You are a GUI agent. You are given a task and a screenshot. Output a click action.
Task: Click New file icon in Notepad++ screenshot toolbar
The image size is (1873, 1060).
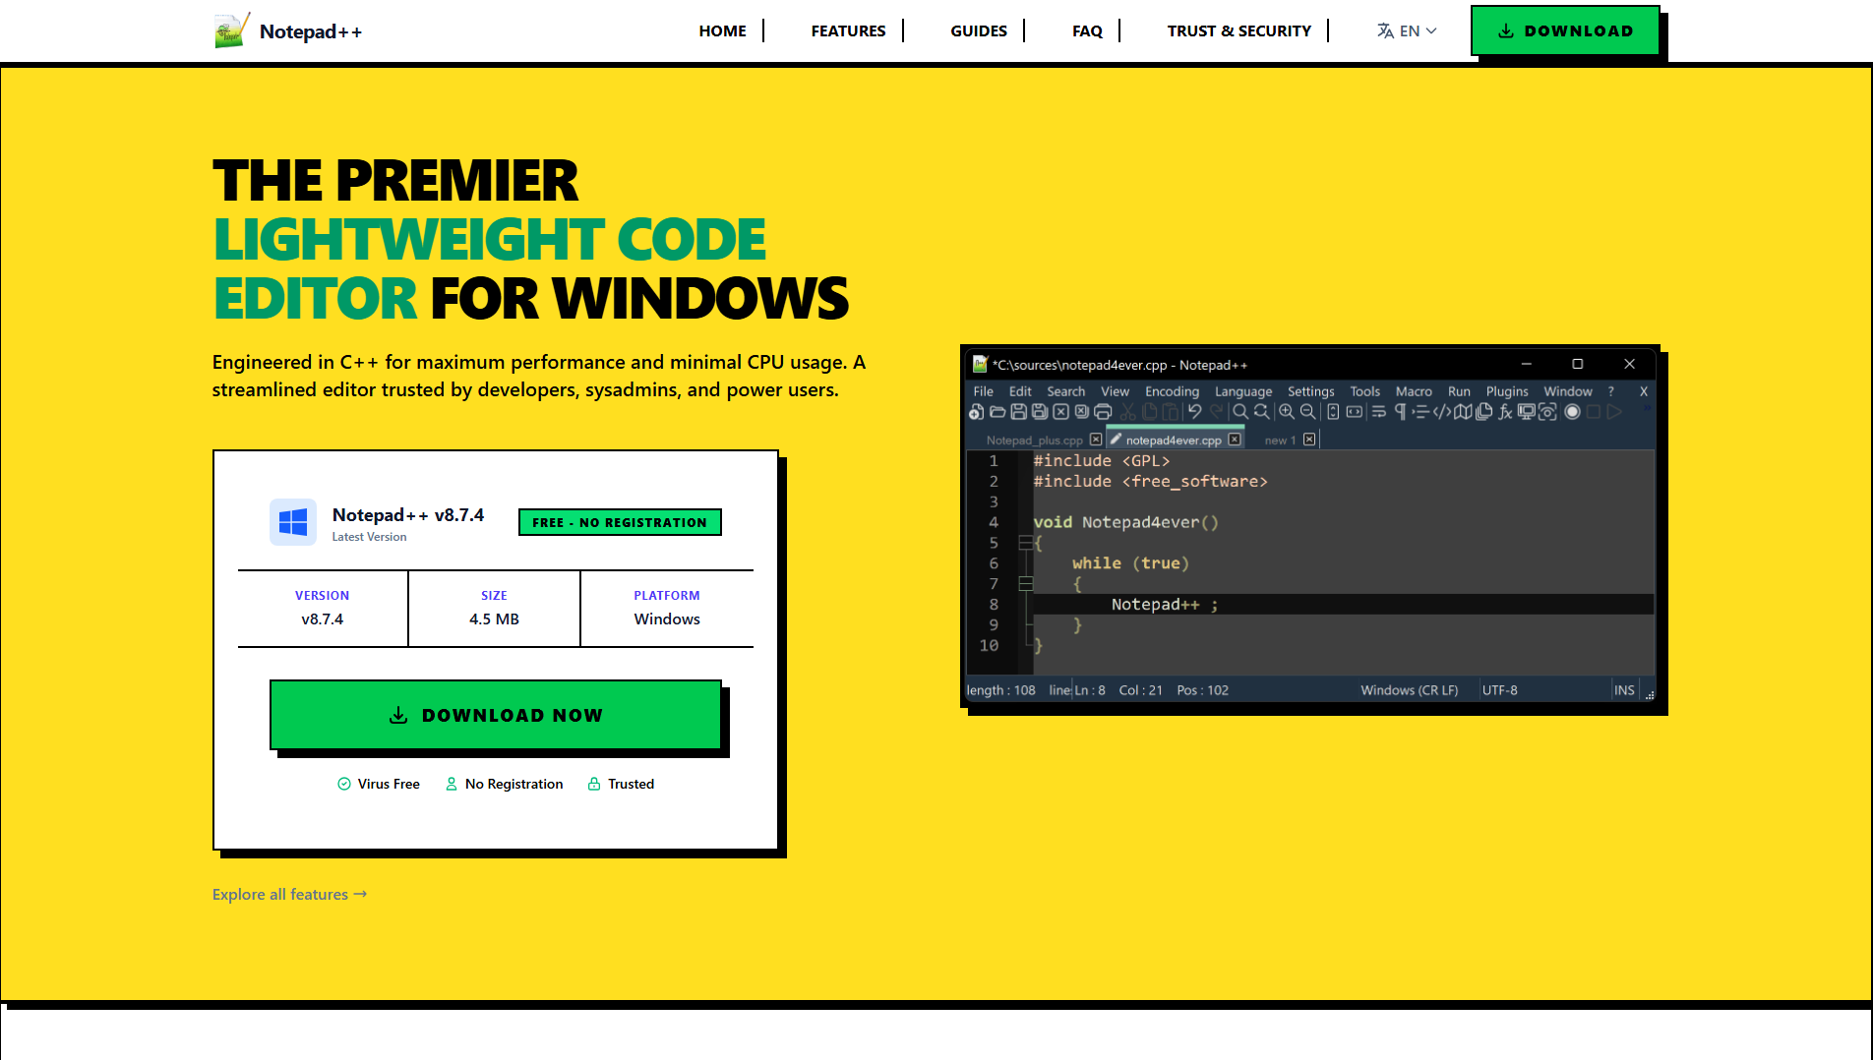(977, 412)
